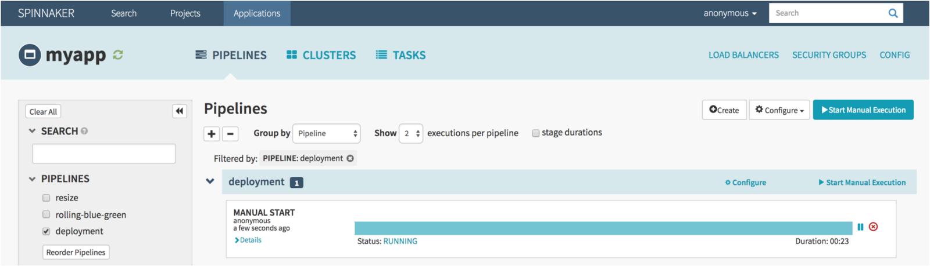Toggle the stage durations checkbox
The width and height of the screenshot is (930, 266).
point(535,133)
